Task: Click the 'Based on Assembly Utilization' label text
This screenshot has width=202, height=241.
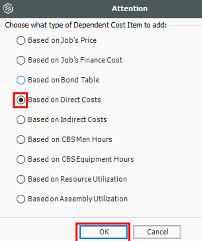Action: [x=78, y=199]
